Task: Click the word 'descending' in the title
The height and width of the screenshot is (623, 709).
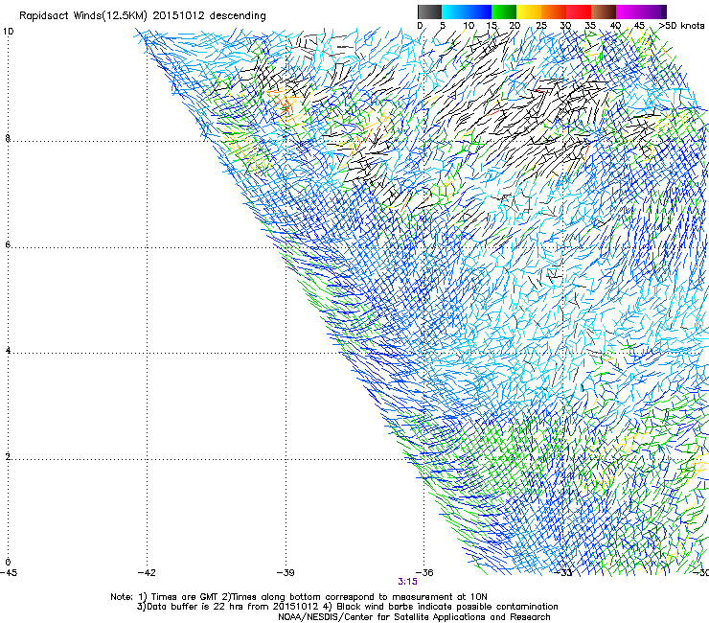Action: pyautogui.click(x=238, y=16)
